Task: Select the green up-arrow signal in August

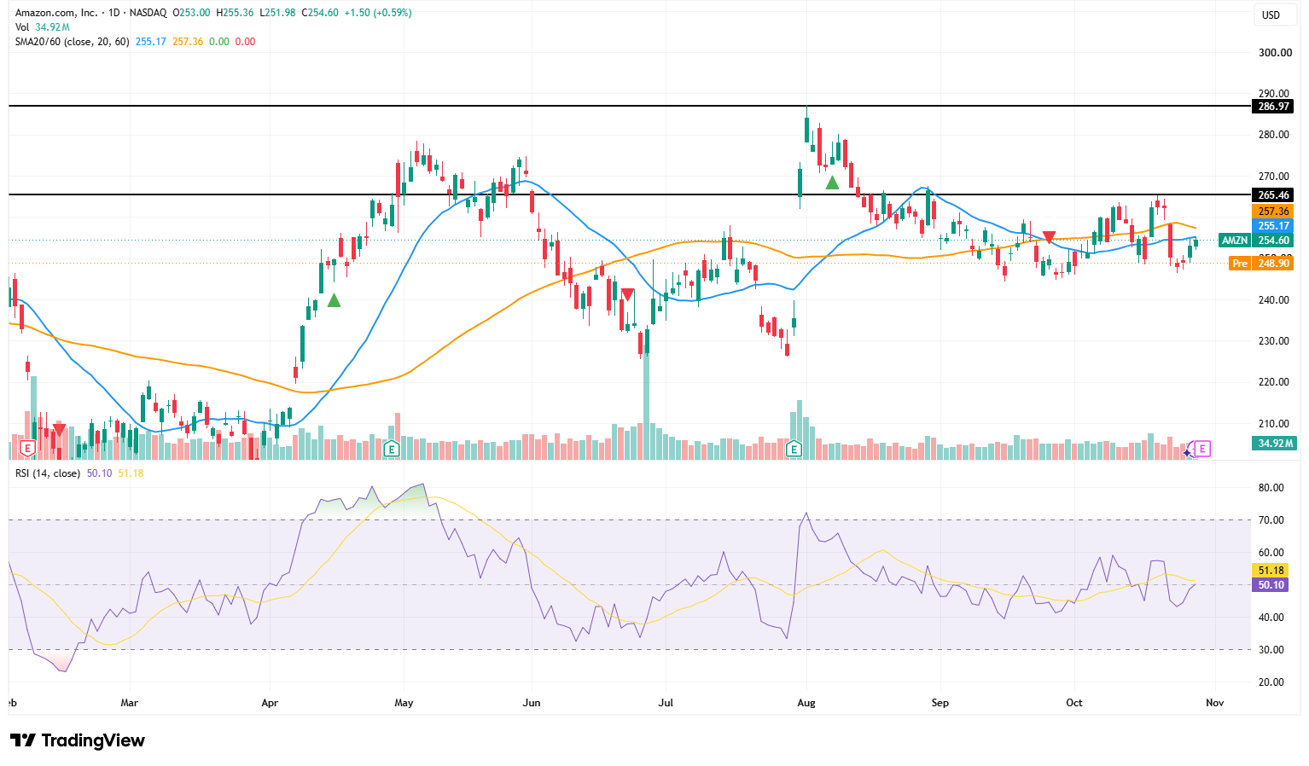Action: click(832, 183)
